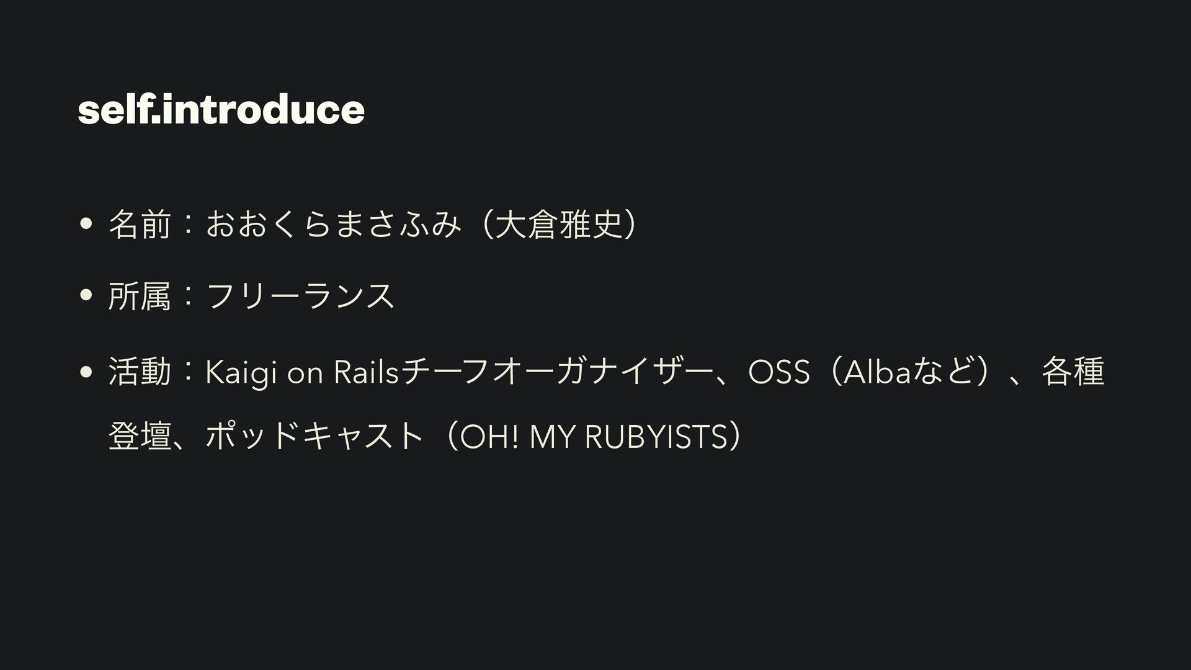Click the 所属 label text
This screenshot has width=1191, height=670.
[x=139, y=296]
